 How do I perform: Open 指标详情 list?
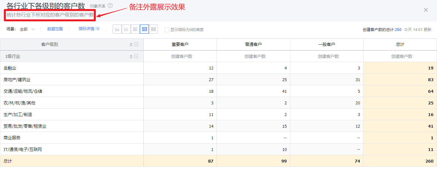[89, 29]
